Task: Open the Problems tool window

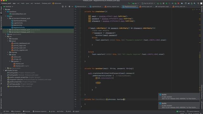Action: (x=16, y=111)
